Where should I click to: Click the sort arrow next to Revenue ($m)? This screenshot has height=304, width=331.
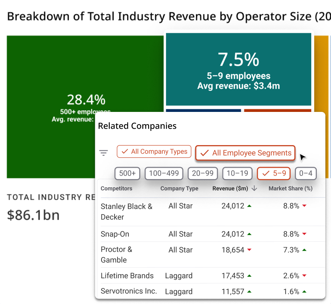point(255,189)
